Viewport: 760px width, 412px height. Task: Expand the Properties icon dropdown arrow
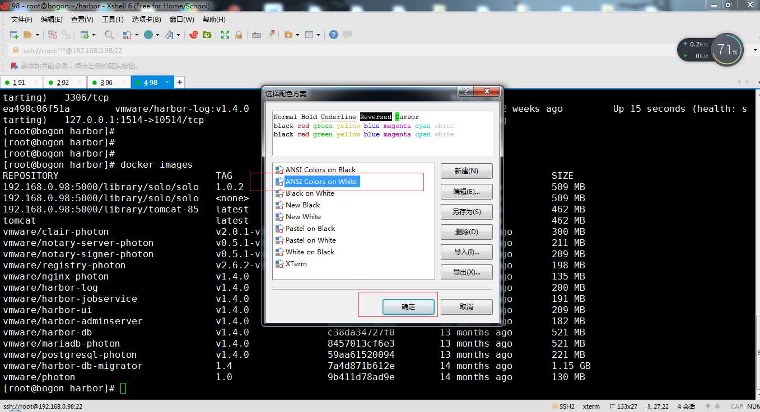point(94,35)
